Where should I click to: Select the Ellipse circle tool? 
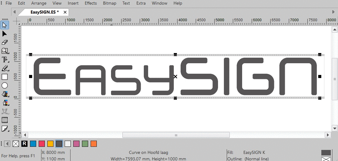click(5, 85)
